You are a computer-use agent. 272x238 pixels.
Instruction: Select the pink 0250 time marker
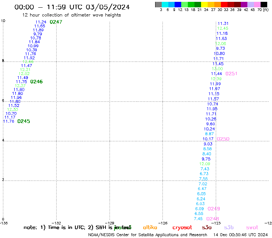(223, 139)
